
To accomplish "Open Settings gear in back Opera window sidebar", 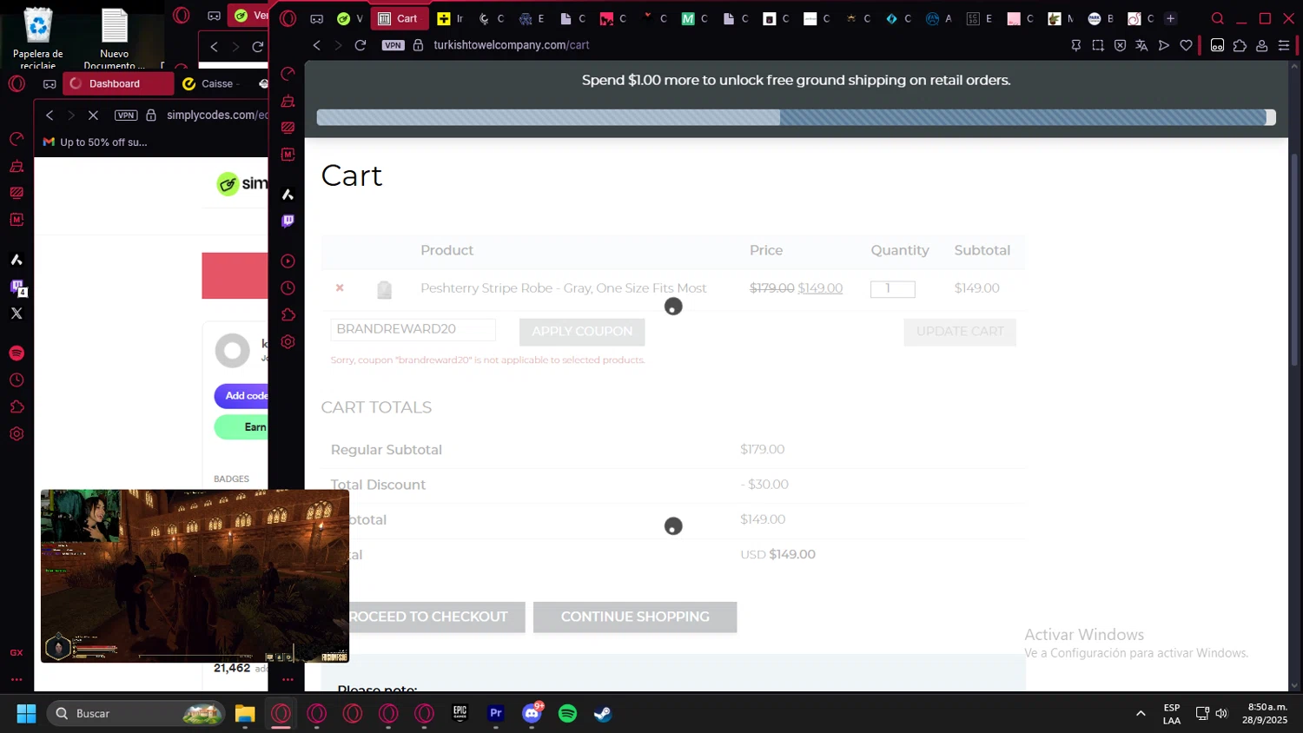I will (x=17, y=434).
